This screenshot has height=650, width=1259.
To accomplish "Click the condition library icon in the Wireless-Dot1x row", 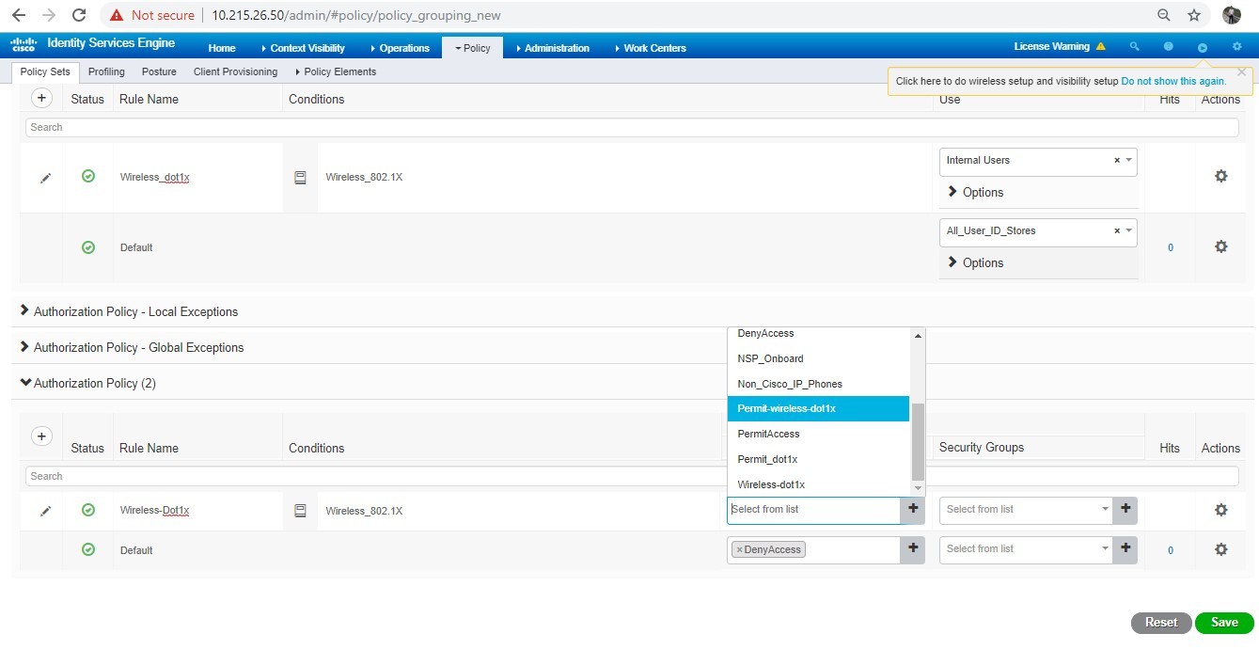I will point(300,511).
